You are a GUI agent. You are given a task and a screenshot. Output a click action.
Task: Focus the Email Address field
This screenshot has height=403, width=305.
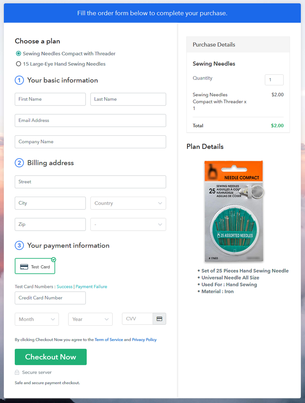(x=90, y=121)
